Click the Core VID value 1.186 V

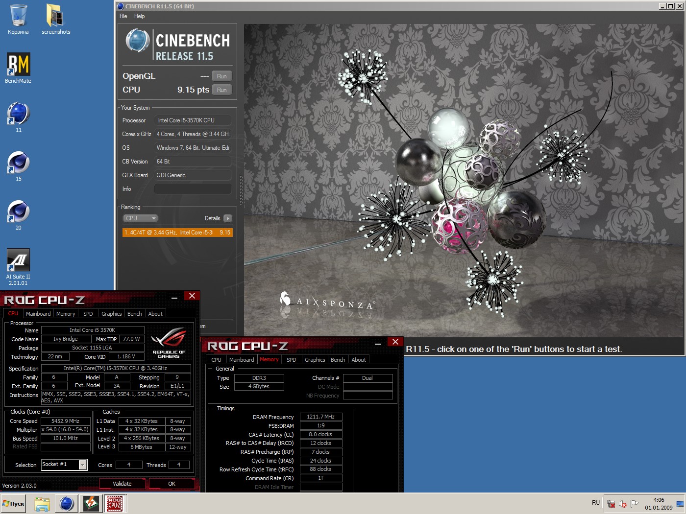(126, 357)
